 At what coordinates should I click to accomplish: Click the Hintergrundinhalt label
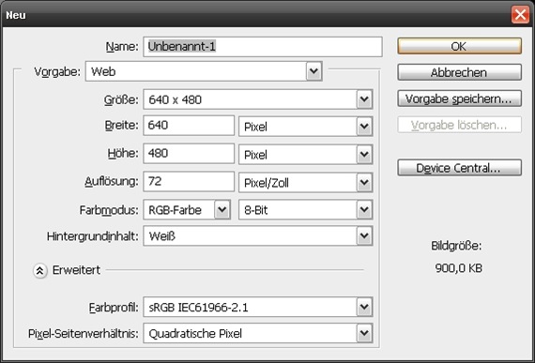[x=93, y=236]
